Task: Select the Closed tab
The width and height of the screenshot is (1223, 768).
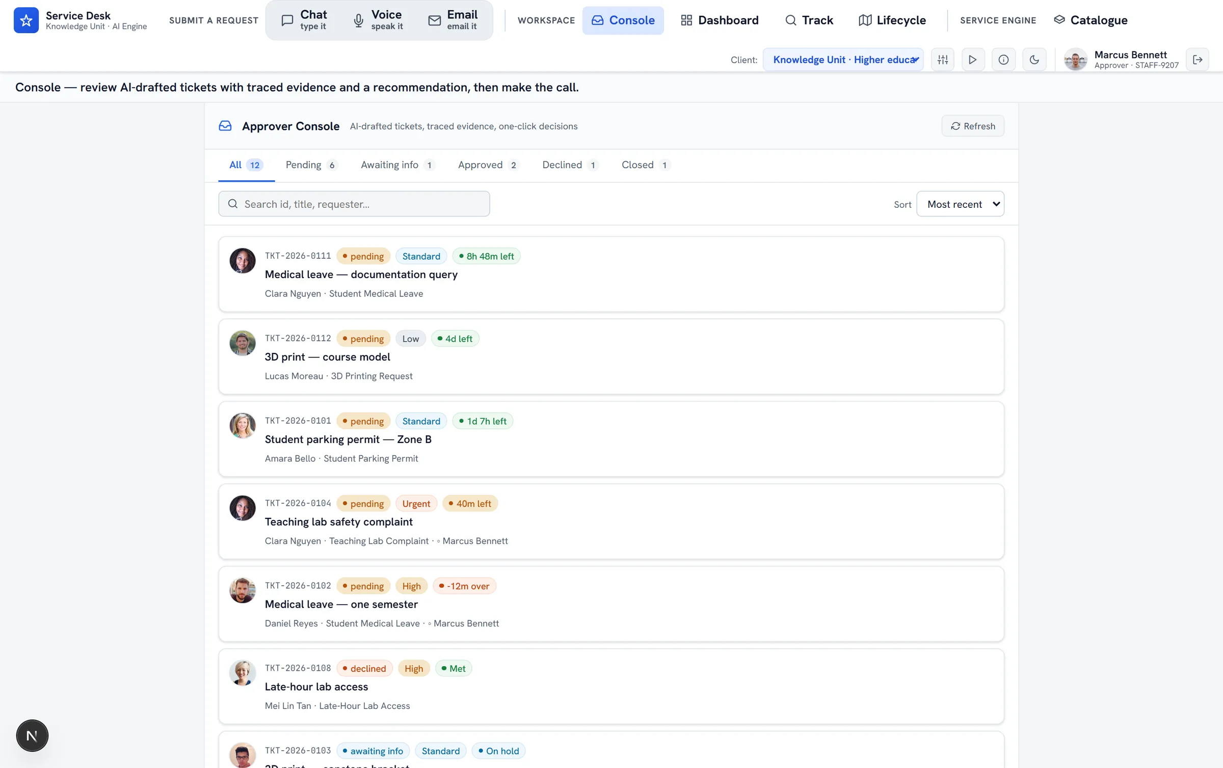Action: pyautogui.click(x=646, y=165)
